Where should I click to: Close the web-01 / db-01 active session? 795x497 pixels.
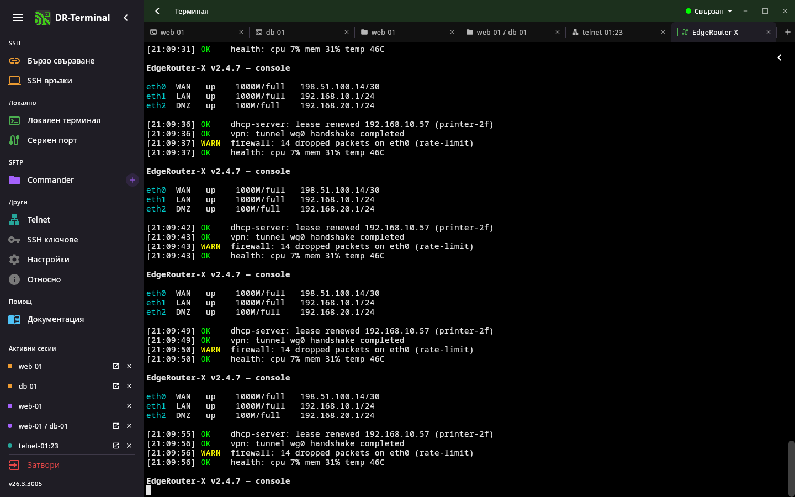point(129,426)
